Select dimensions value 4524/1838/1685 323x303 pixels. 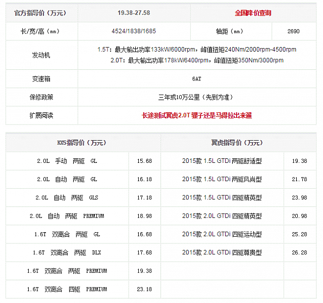134,31
